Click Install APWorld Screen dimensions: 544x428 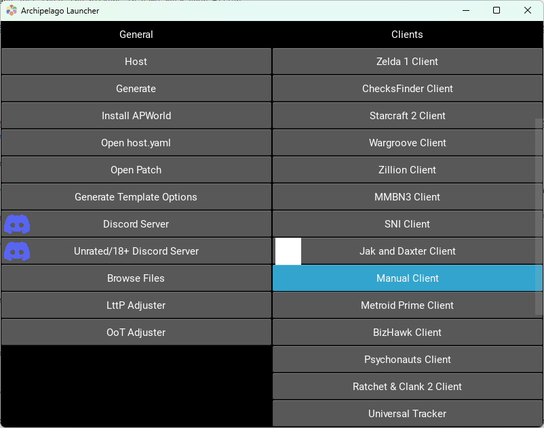(x=136, y=115)
